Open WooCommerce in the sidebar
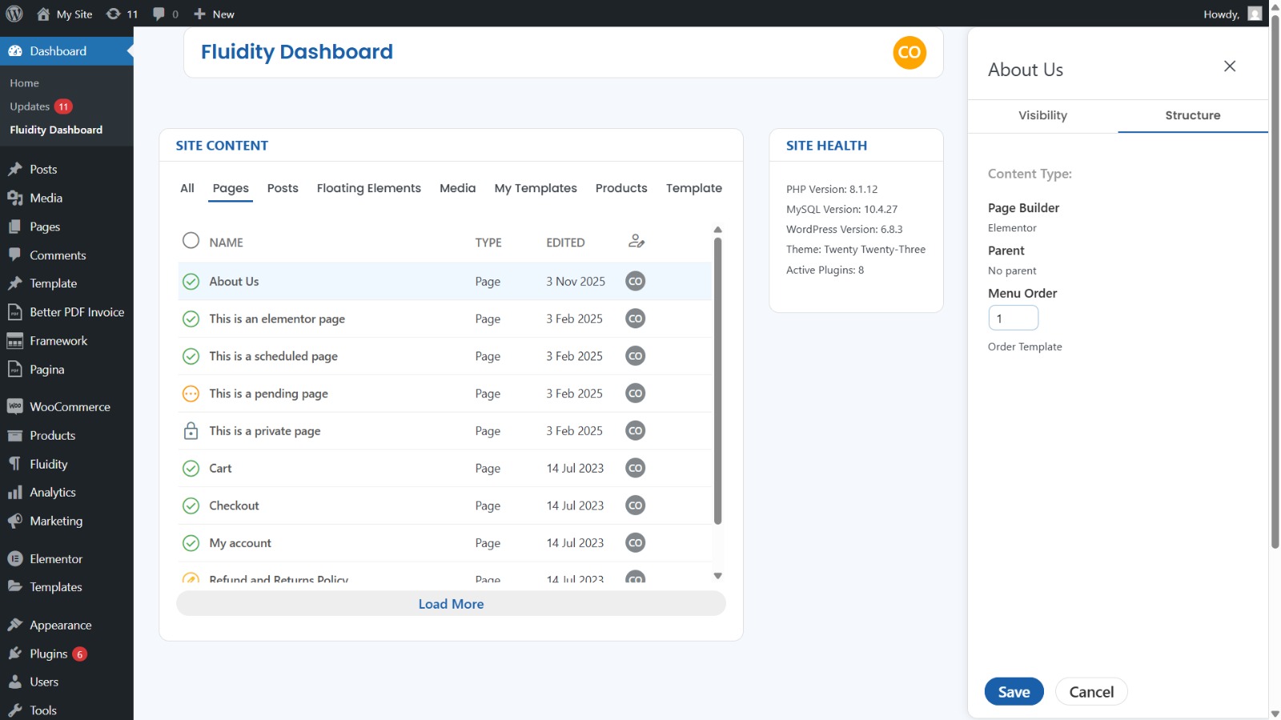 tap(70, 407)
